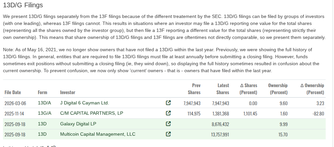The image size is (334, 147).
Task: Open J Digital 6 Cayman Ltd. investor link
Action: coord(84,103)
